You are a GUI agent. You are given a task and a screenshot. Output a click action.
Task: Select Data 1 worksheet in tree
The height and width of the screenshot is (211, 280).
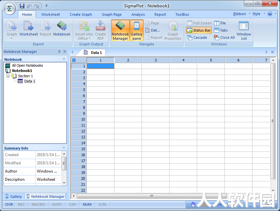pyautogui.click(x=30, y=81)
